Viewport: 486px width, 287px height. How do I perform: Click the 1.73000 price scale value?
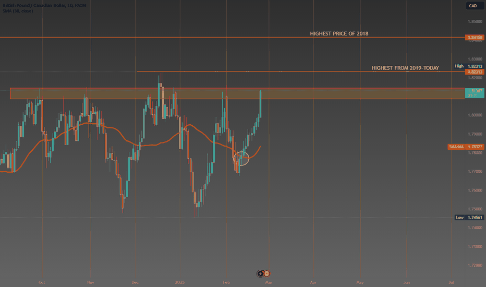point(475,247)
